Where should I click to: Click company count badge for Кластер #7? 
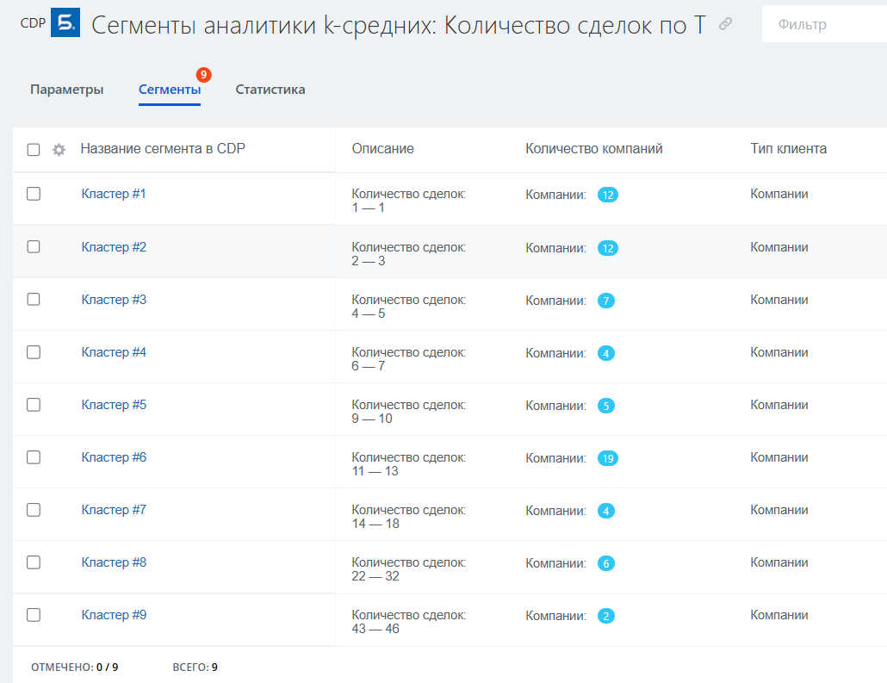coord(606,511)
